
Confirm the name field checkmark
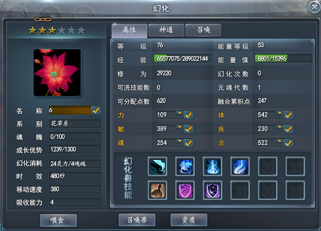pyautogui.click(x=96, y=110)
